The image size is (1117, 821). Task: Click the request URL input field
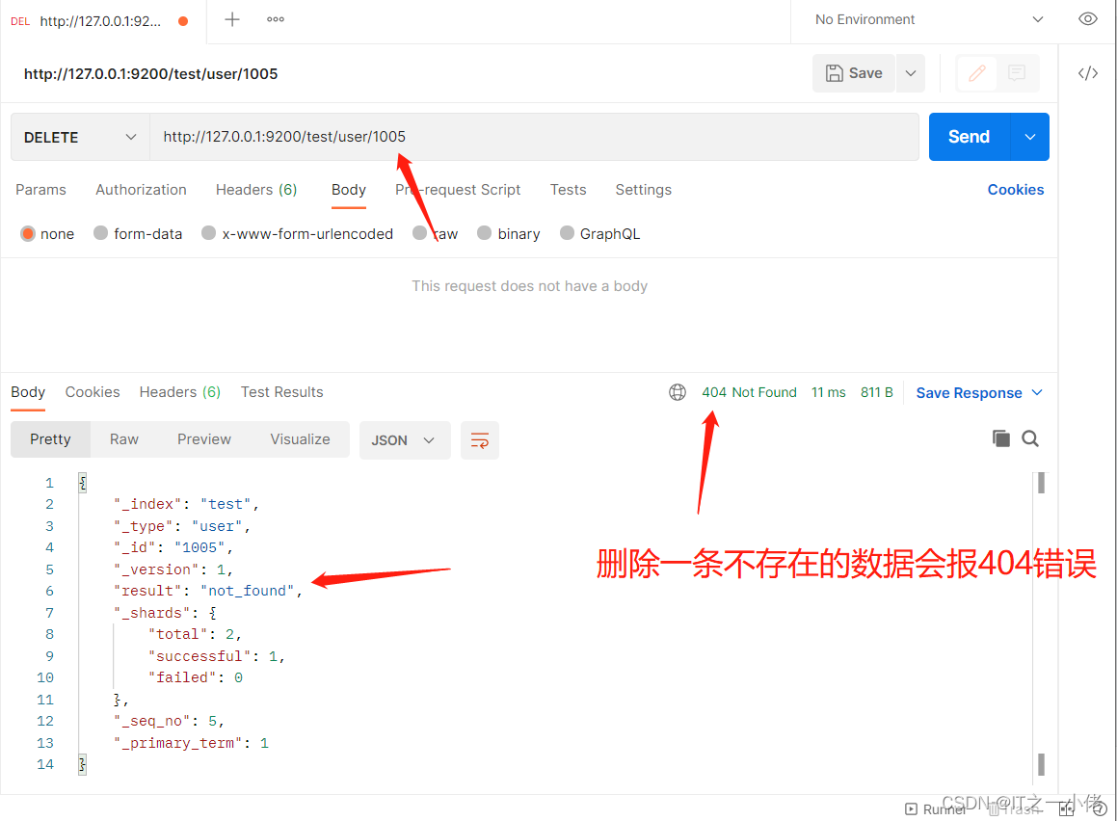(x=534, y=137)
